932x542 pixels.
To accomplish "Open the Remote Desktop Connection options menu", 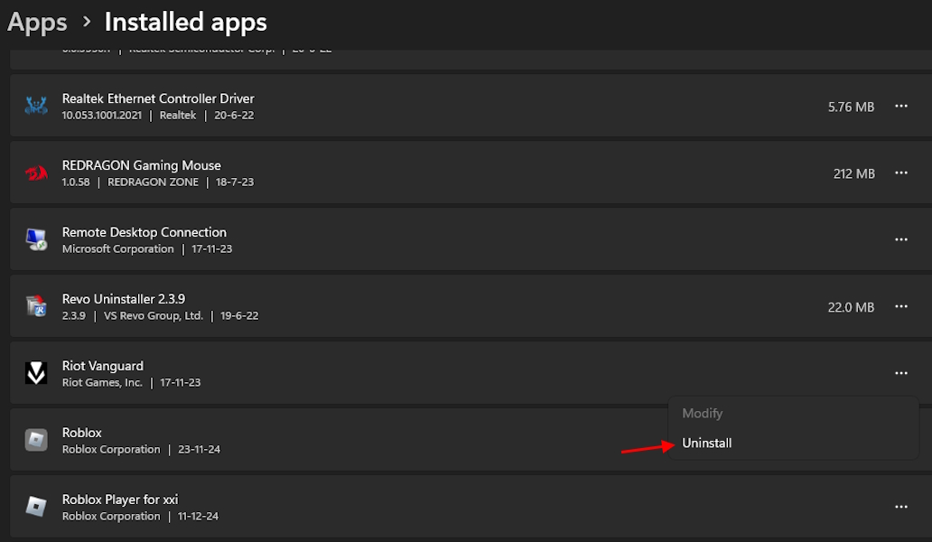I will pyautogui.click(x=900, y=238).
